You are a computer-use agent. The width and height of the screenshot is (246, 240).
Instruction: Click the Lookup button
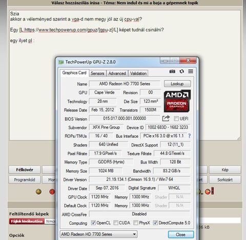pyautogui.click(x=177, y=84)
